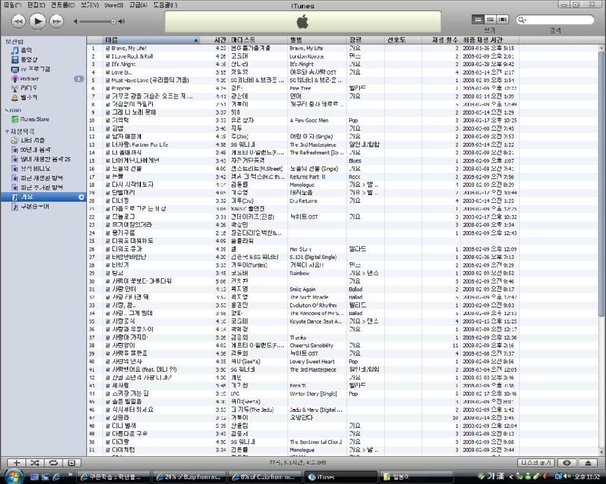Screen dimensions: 606x484
Task: Toggle repeat playback
Action: tap(53, 463)
